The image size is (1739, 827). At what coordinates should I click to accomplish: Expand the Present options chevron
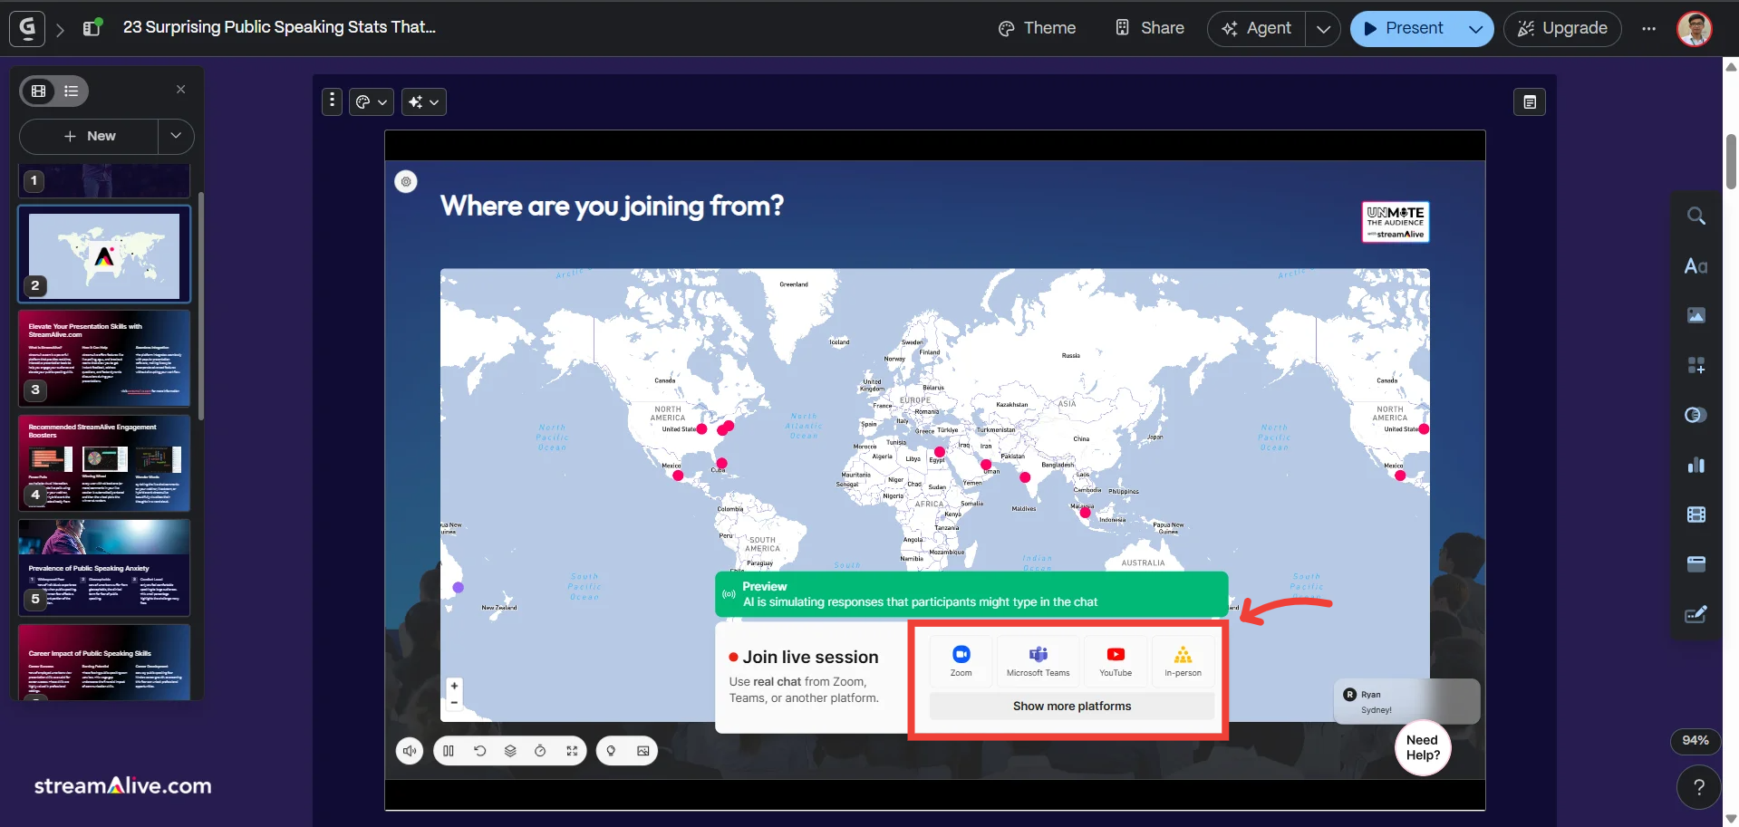point(1475,29)
